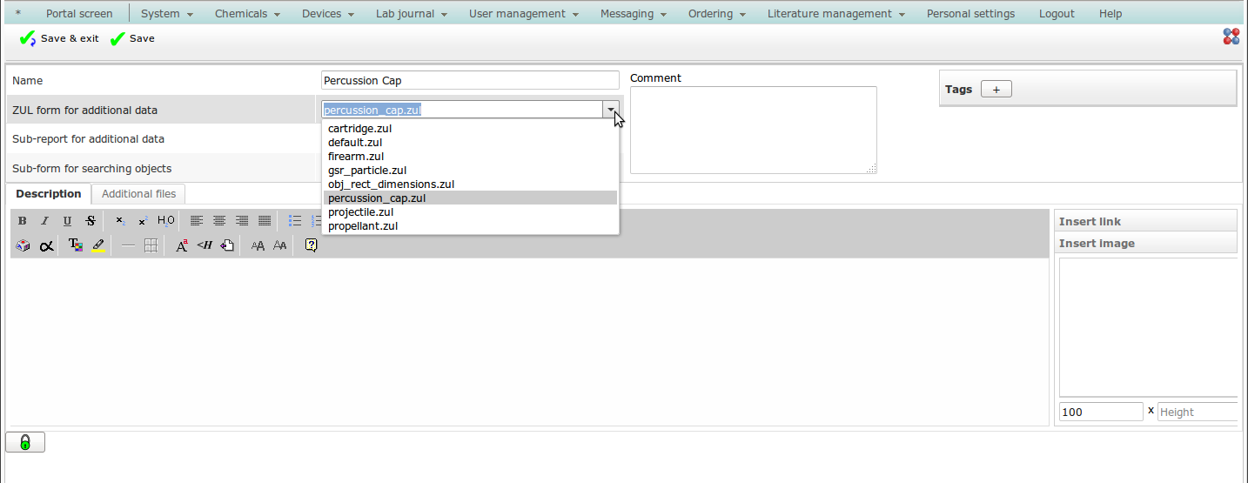Click the insert table icon
This screenshot has width=1248, height=483.
151,246
